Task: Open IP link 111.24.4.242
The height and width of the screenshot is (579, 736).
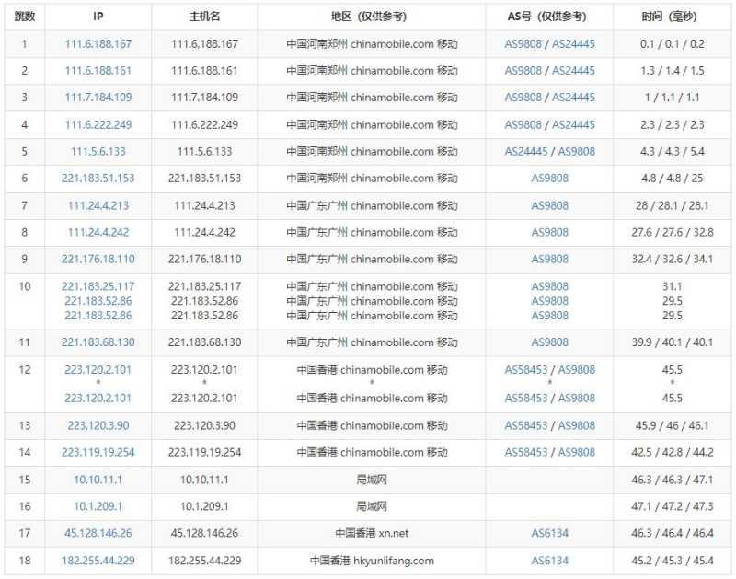Action: [98, 232]
